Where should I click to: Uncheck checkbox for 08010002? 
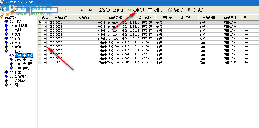click(x=45, y=27)
